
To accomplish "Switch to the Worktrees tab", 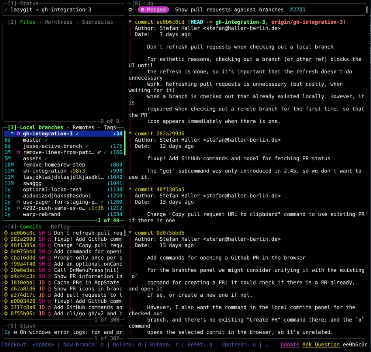I will (x=58, y=22).
